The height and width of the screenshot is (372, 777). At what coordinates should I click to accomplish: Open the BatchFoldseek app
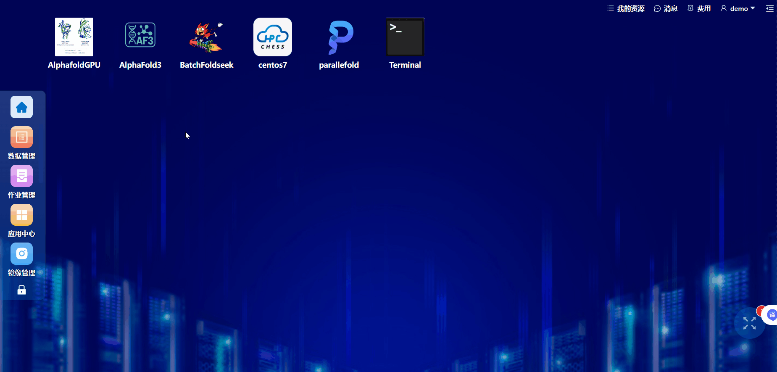[206, 37]
